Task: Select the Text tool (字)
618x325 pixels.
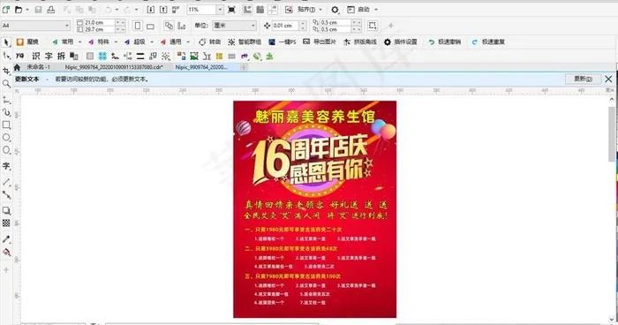Action: (6, 166)
